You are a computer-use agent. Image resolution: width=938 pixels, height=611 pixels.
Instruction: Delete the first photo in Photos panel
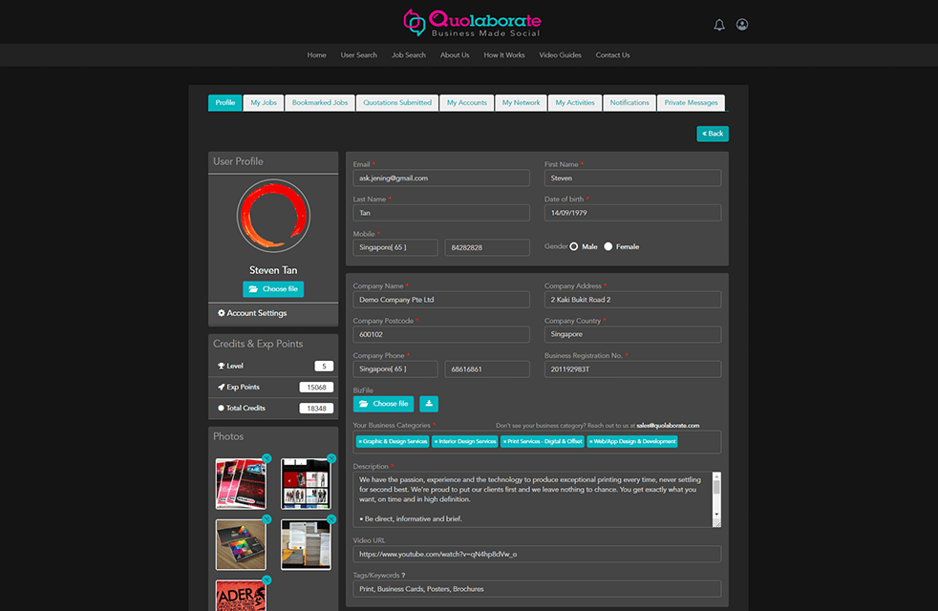[266, 458]
